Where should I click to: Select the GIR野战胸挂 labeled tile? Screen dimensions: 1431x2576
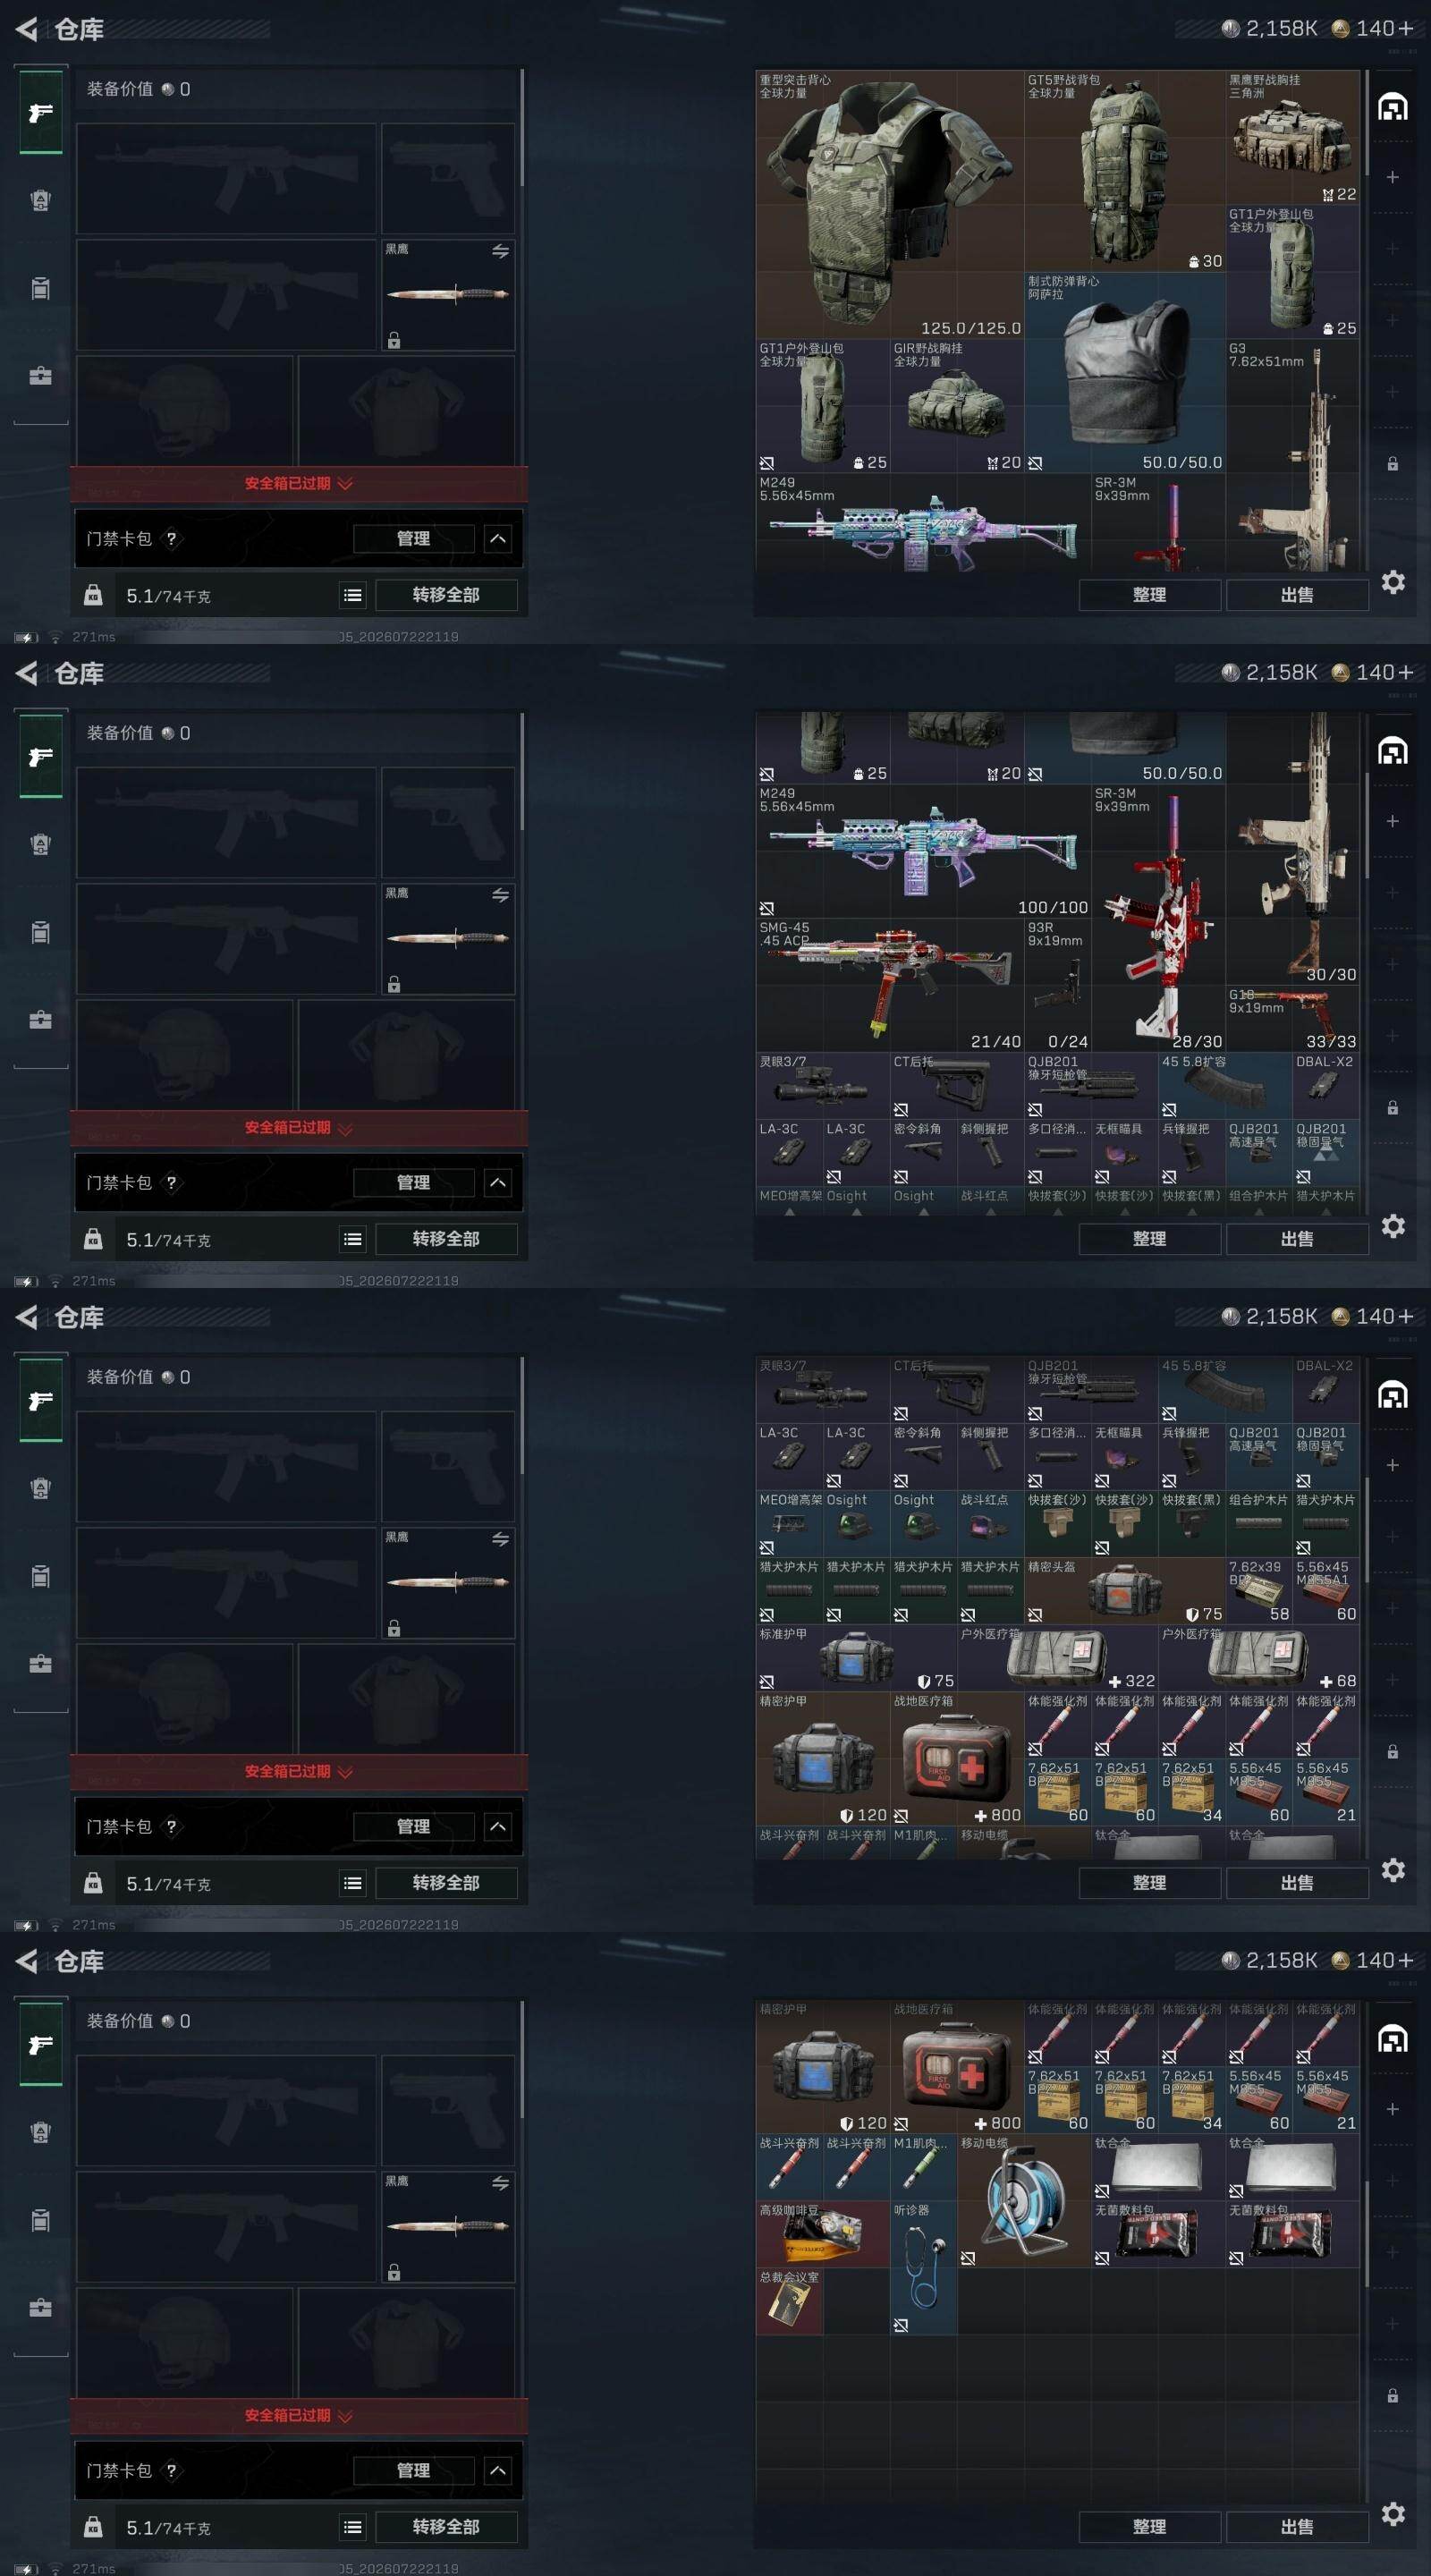[957, 406]
